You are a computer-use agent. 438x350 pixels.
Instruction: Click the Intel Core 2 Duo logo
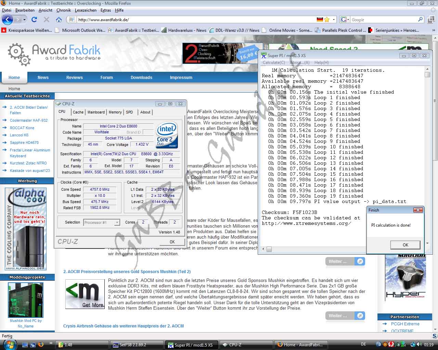(x=167, y=135)
